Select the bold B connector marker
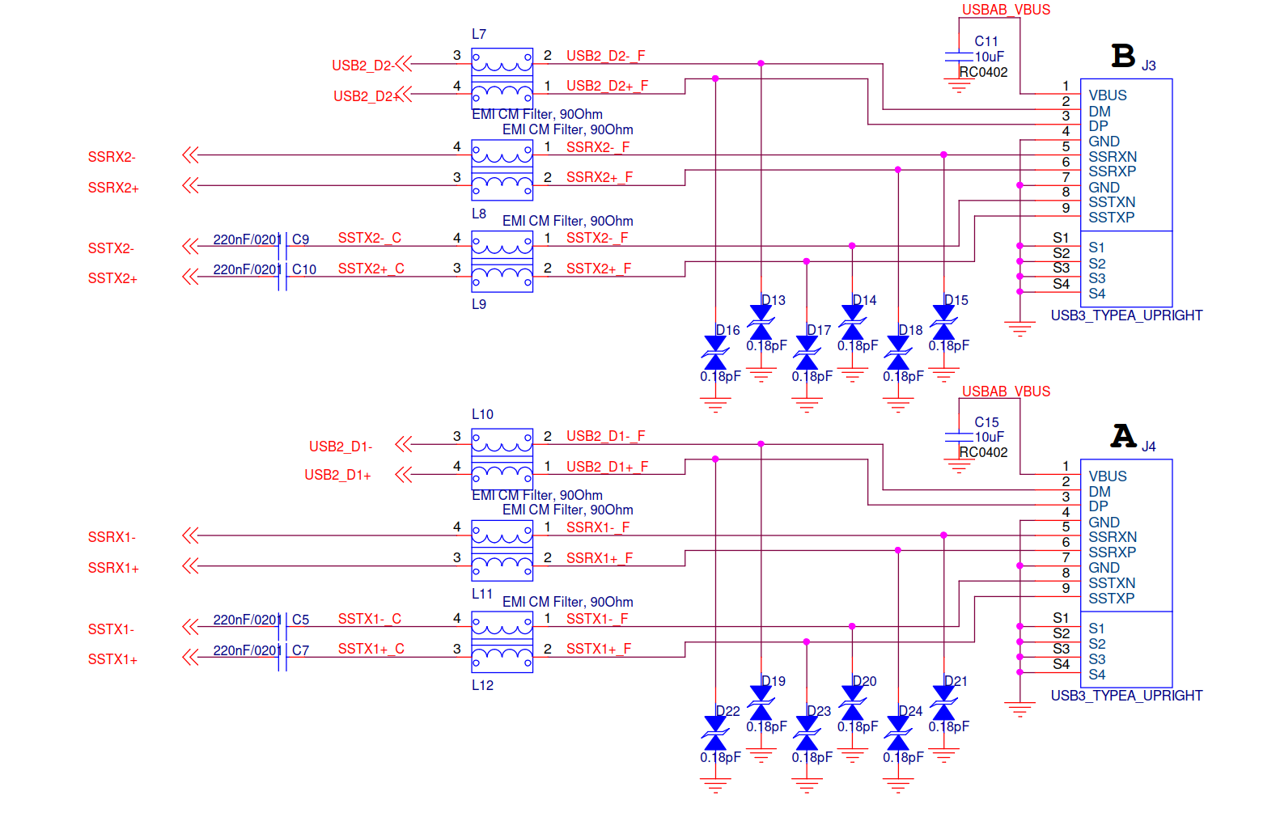 [1123, 55]
